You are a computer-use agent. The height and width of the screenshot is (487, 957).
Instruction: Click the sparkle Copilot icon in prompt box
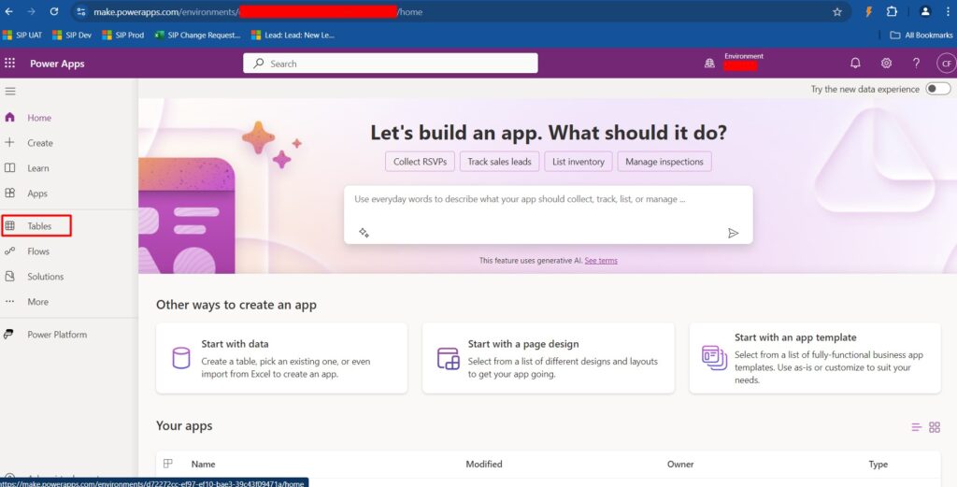[364, 233]
